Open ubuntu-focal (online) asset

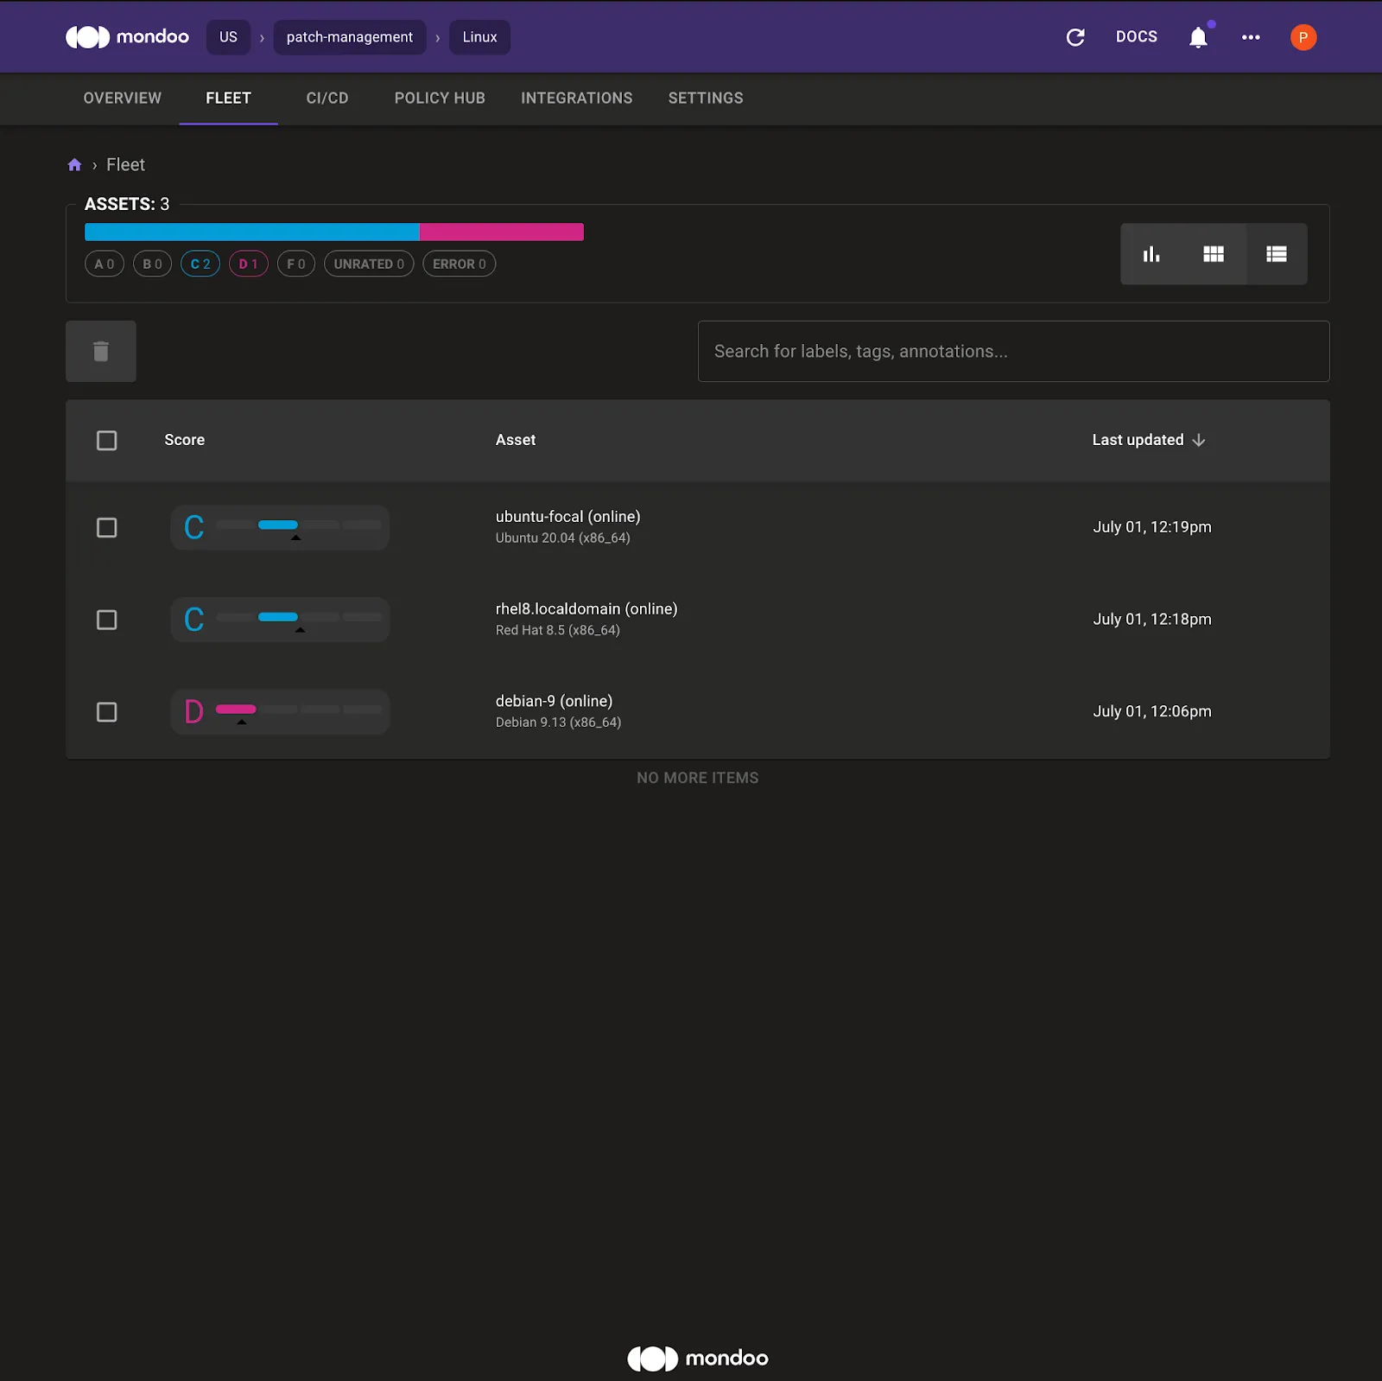click(x=567, y=517)
